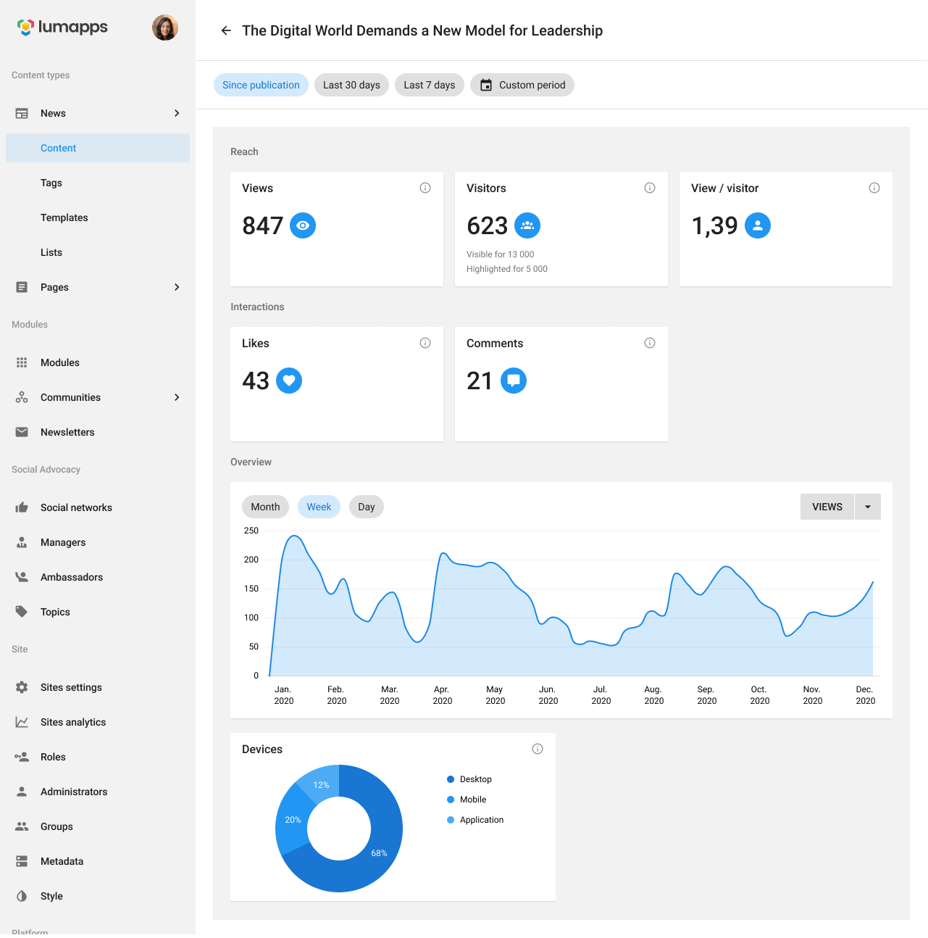Choose the Custom period filter
928x938 pixels.
click(522, 85)
